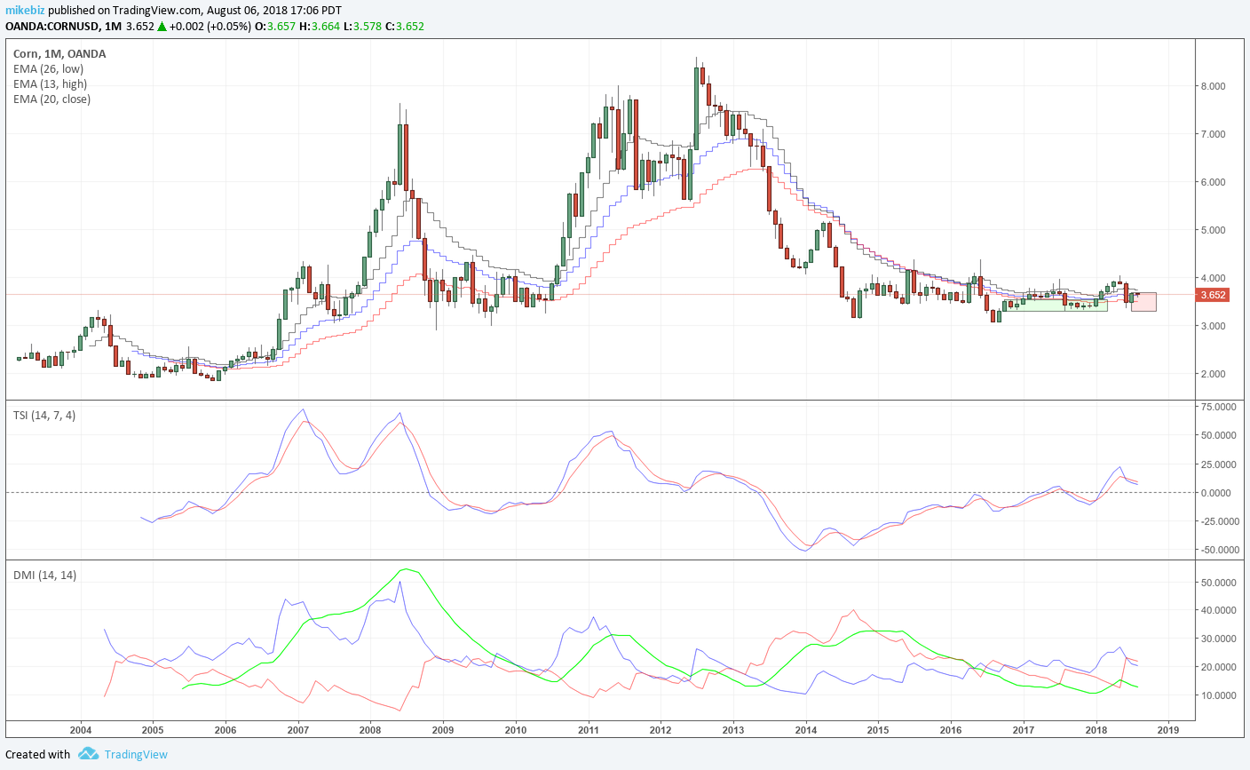Click the '+0.002 (+0.05%)' change value
The width and height of the screenshot is (1250, 770).
[210, 26]
